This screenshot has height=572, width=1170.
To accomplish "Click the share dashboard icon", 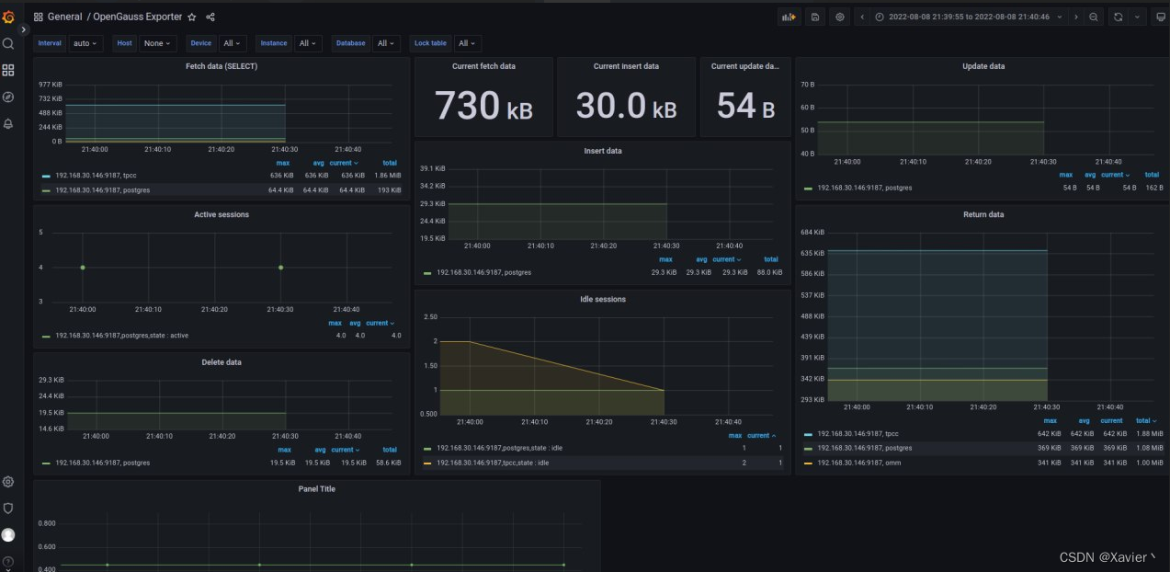I will (210, 17).
